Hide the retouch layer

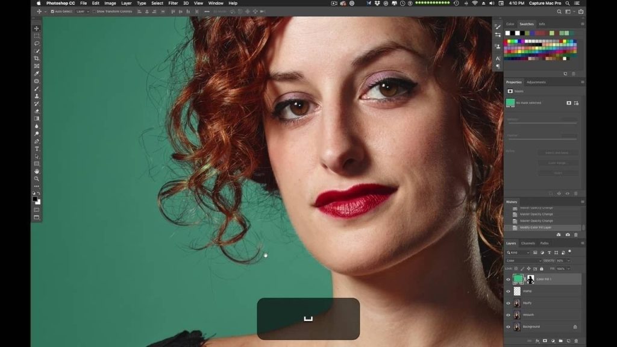tap(508, 314)
